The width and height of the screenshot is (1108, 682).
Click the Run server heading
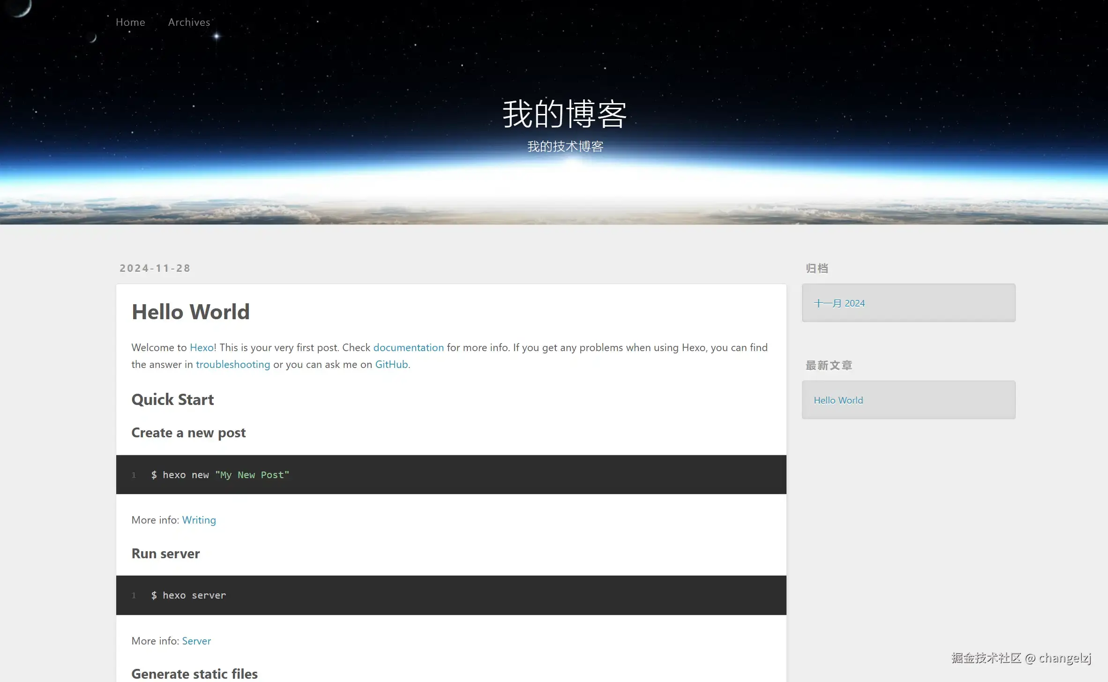(165, 554)
